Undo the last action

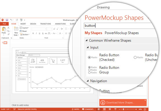click(11, 20)
